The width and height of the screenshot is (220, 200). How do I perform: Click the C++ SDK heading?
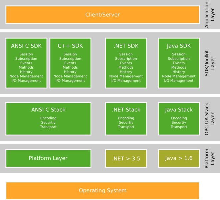[x=70, y=46]
